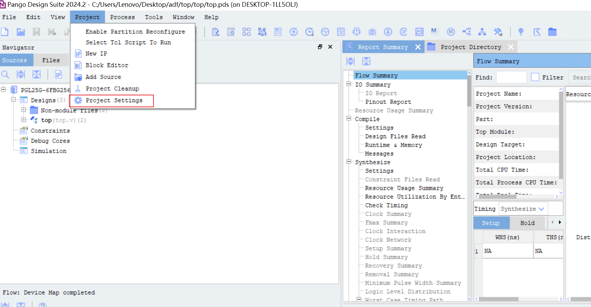Open the Tools menu
The image size is (591, 307).
point(154,17)
